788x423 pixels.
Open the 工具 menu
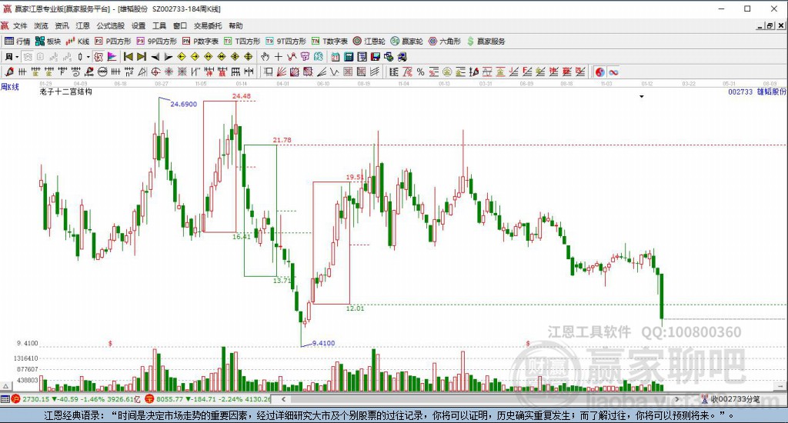[159, 25]
